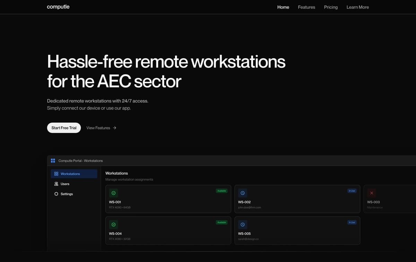Toggle the In Use badge on WS-002

(x=352, y=191)
